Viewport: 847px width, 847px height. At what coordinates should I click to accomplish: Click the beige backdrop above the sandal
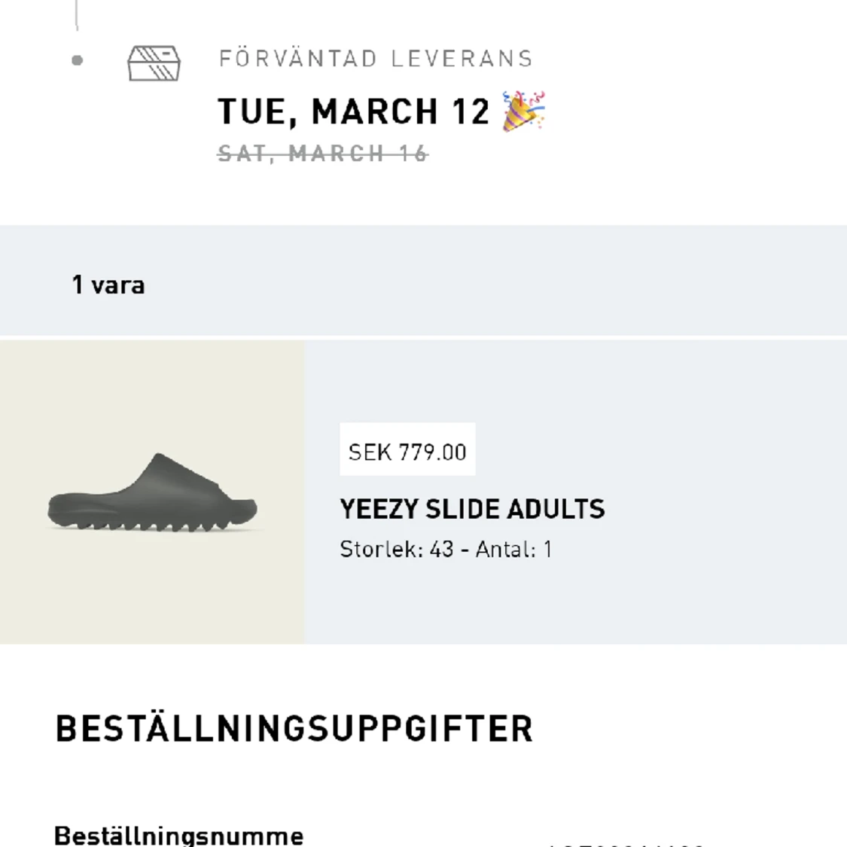click(152, 395)
